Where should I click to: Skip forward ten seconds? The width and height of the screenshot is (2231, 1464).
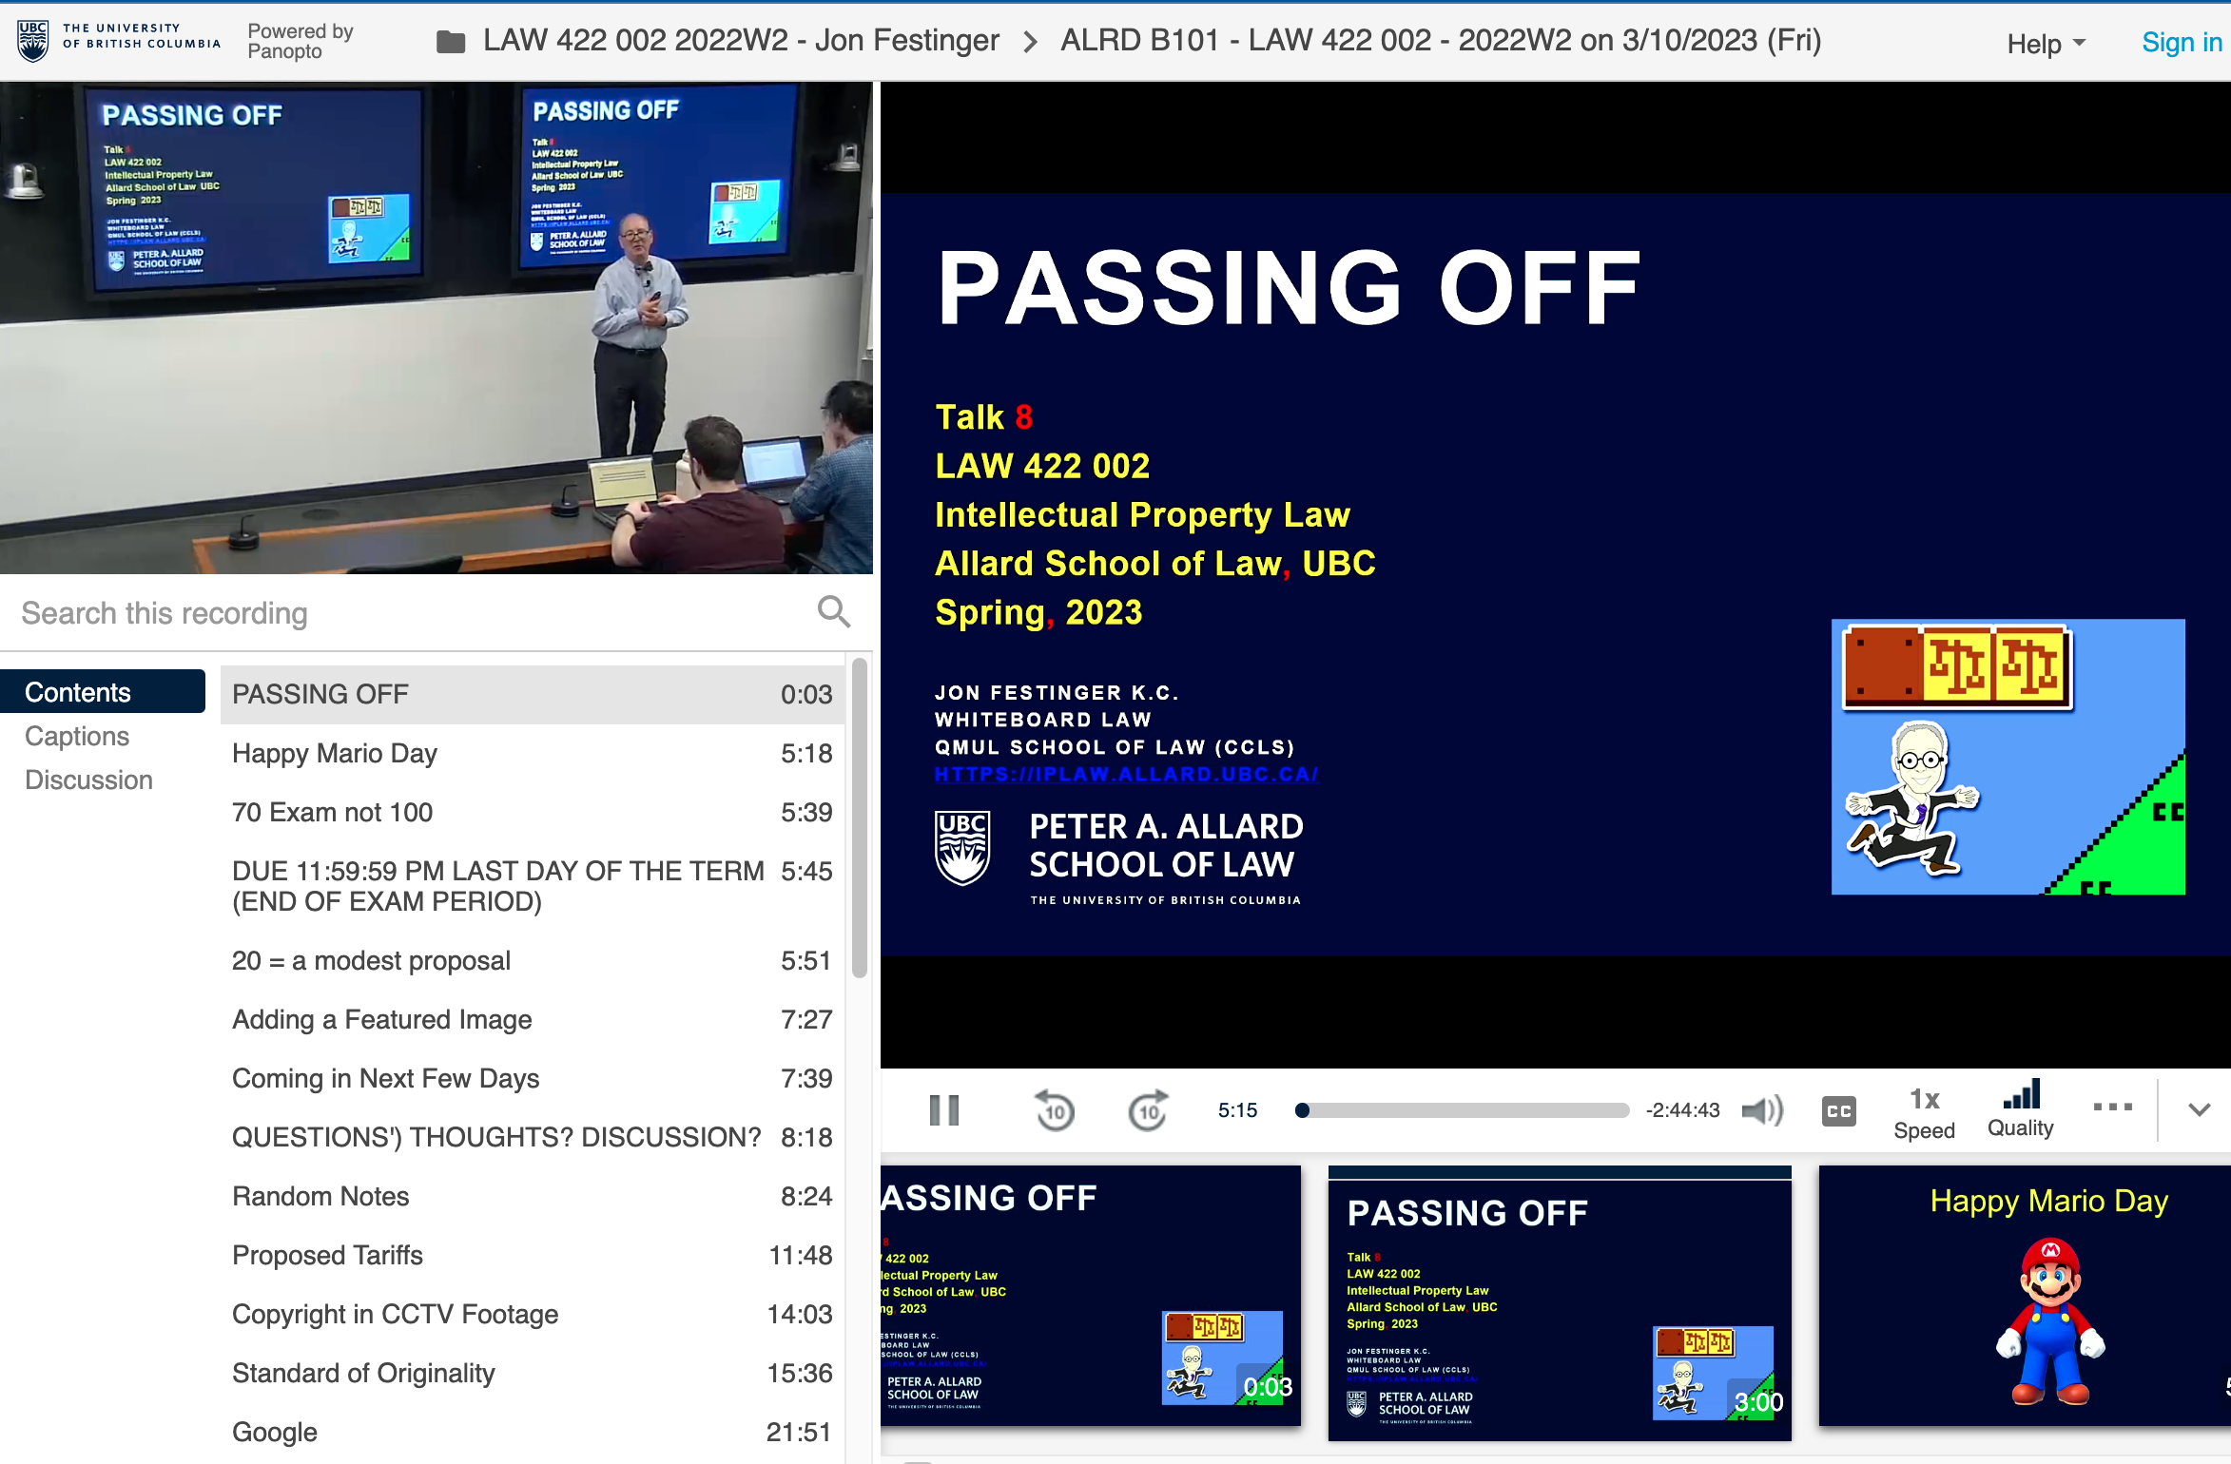click(1148, 1109)
